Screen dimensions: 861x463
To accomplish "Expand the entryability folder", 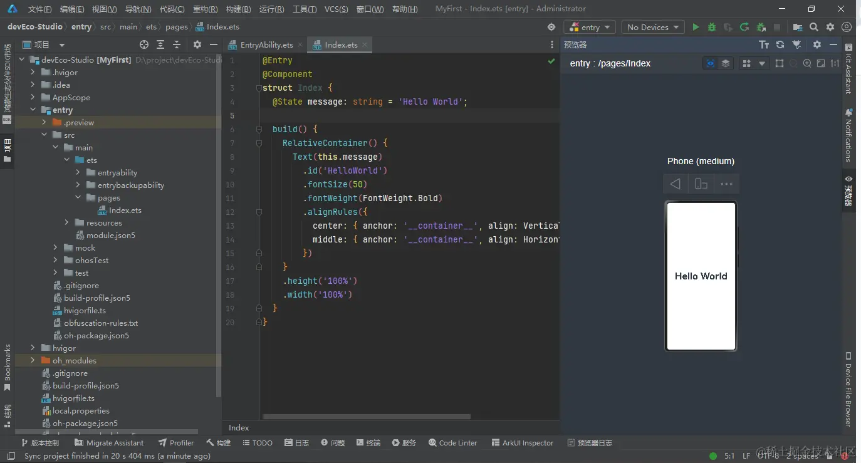I will click(78, 172).
